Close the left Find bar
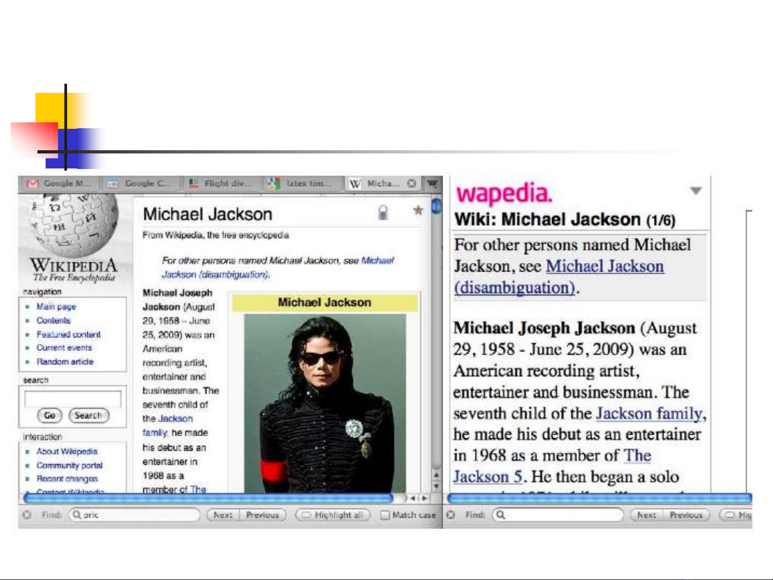The width and height of the screenshot is (773, 580). click(x=26, y=515)
